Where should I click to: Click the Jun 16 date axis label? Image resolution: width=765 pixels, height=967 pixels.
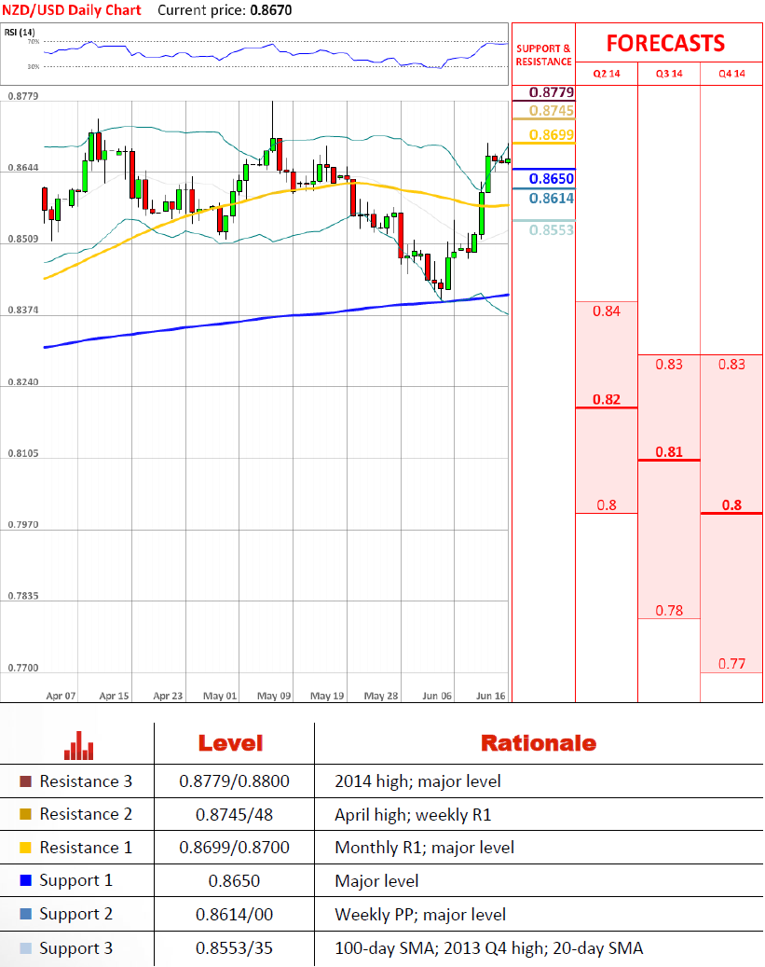(x=491, y=696)
